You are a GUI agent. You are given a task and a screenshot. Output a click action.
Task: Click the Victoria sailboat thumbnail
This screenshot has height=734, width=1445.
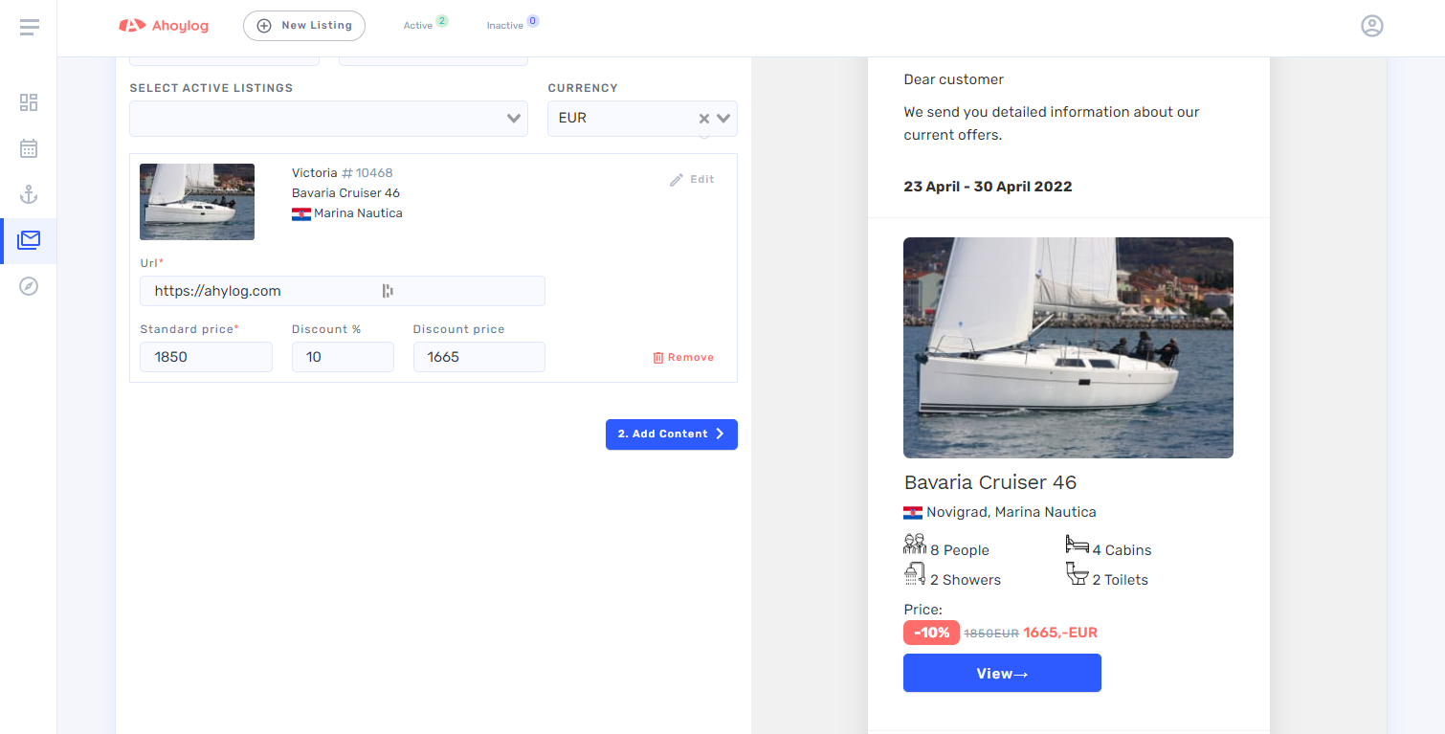(197, 202)
